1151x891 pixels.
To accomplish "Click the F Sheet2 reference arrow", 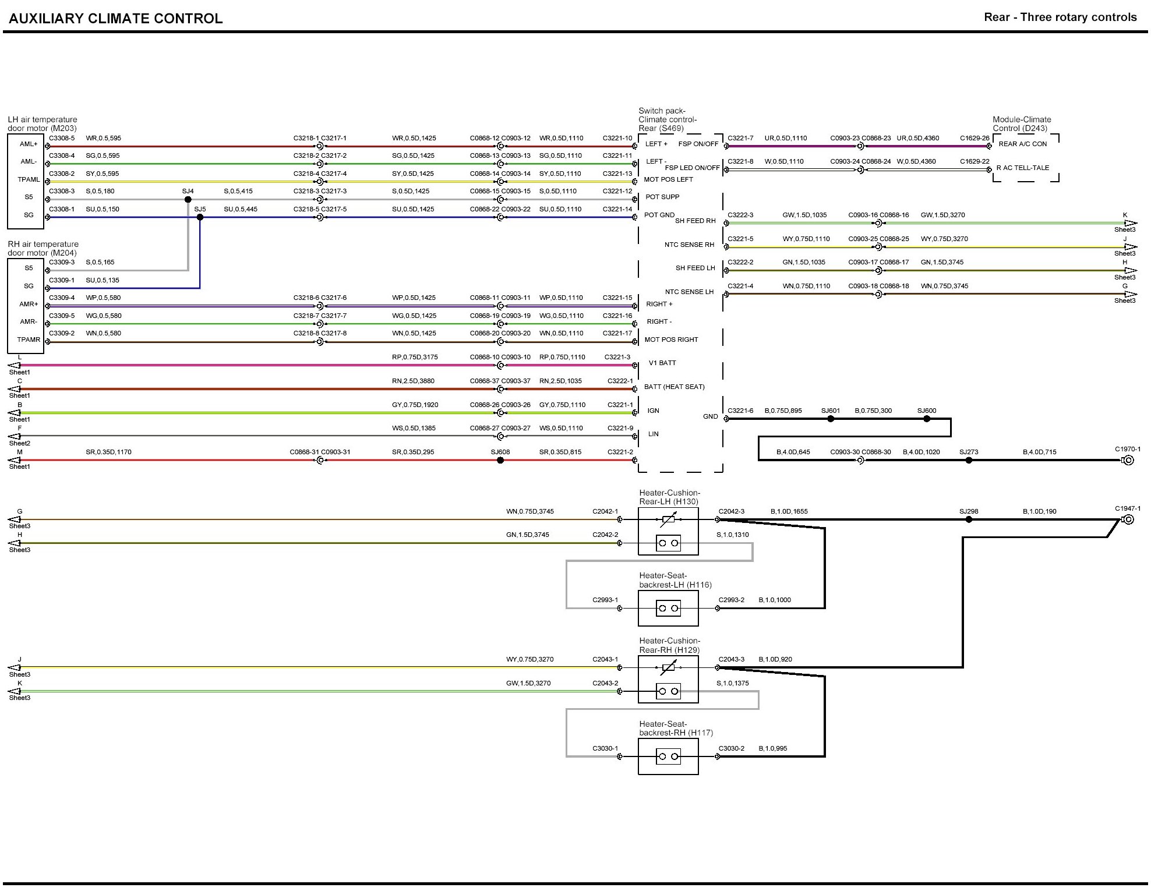I will tap(14, 436).
